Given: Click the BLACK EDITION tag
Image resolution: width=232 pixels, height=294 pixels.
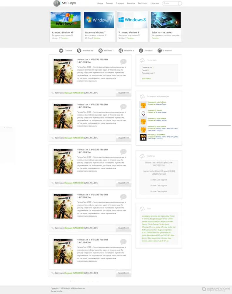Looking at the screenshot, I should [x=147, y=233].
